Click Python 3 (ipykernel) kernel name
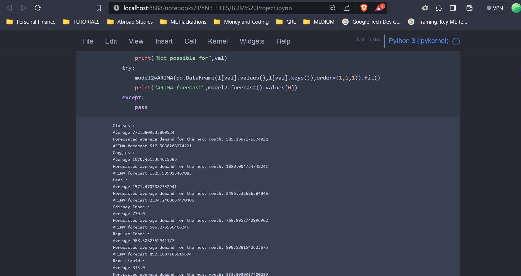Screen dimensions: 521x276 click(418, 41)
